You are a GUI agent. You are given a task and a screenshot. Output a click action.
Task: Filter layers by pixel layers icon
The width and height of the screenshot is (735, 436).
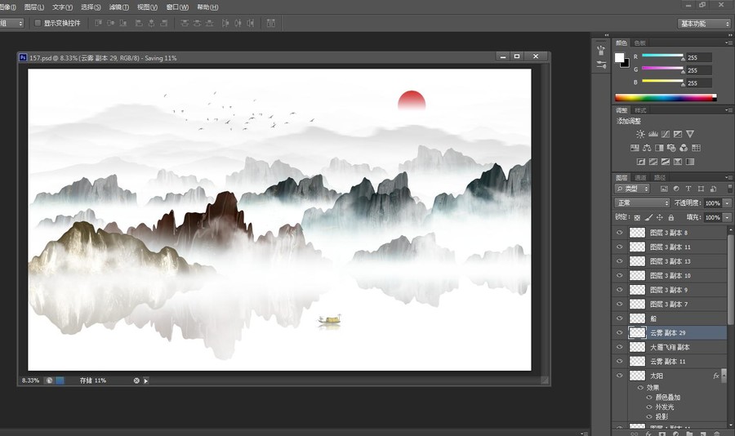pos(664,189)
